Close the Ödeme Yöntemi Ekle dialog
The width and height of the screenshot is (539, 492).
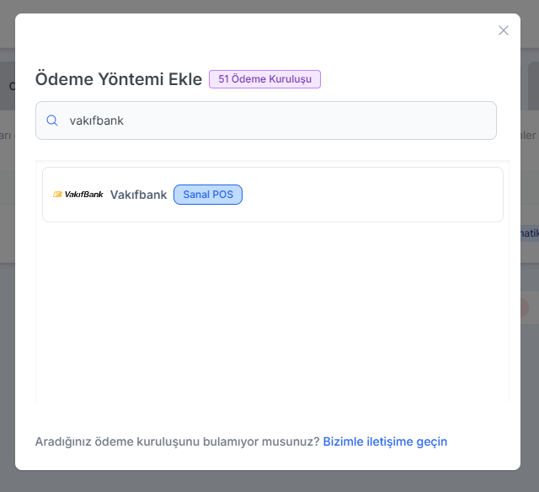click(x=504, y=30)
